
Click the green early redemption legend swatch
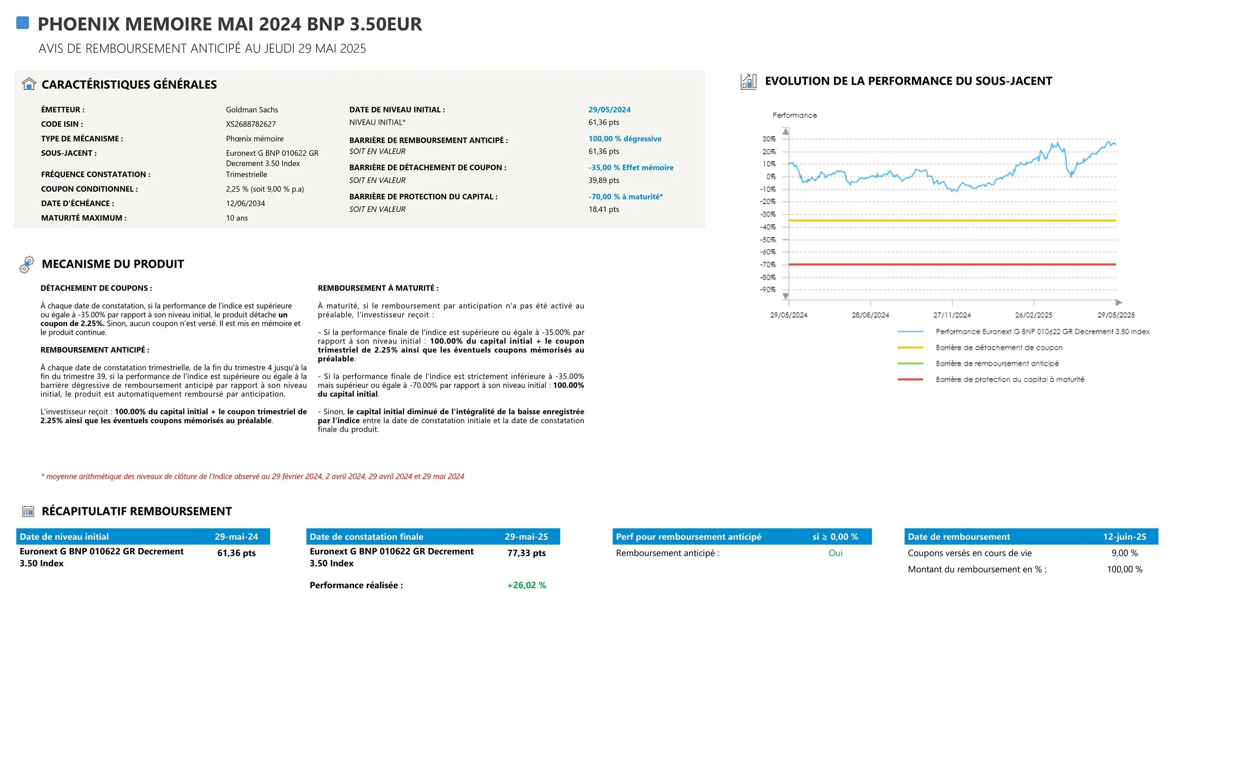[x=910, y=363]
